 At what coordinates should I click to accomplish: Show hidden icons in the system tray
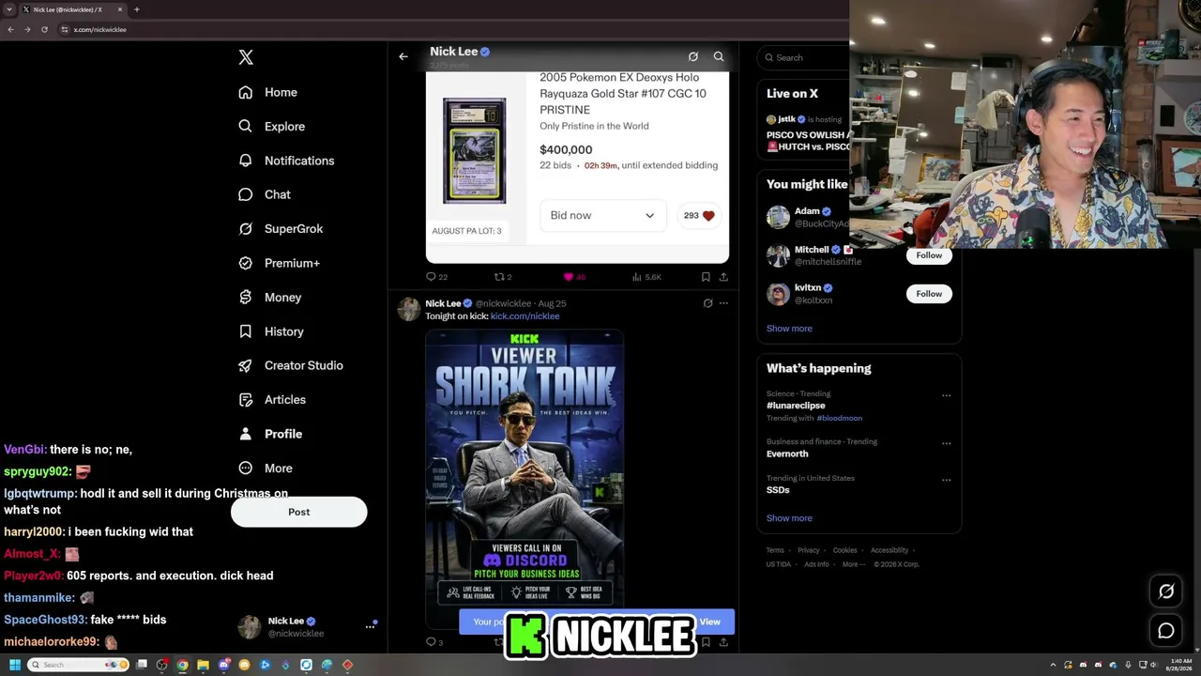pos(1053,665)
